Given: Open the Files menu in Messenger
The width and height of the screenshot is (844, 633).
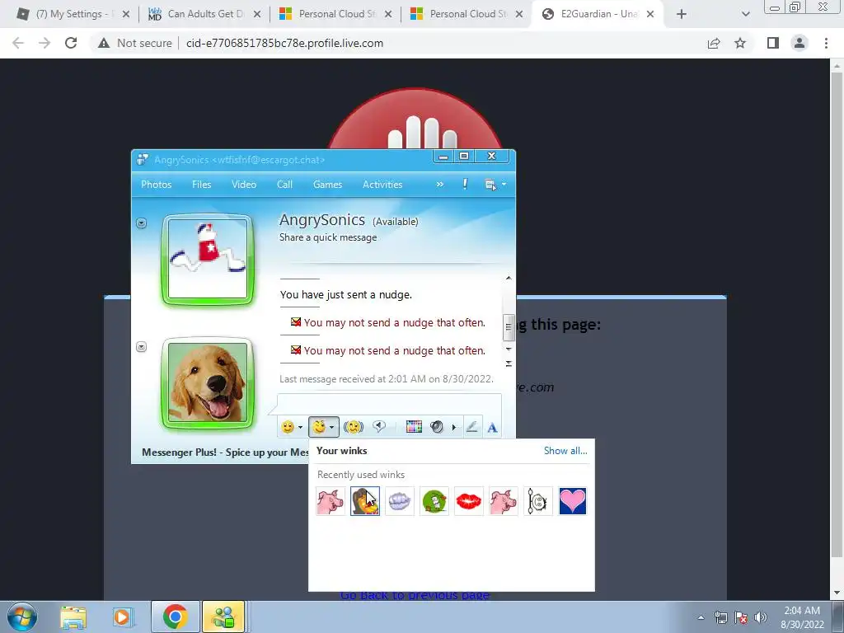Looking at the screenshot, I should [x=201, y=184].
